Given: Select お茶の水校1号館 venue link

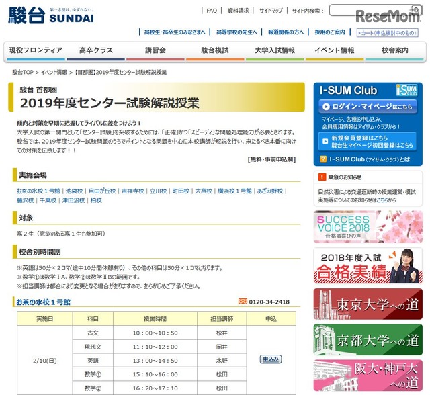Looking at the screenshot, I should click(38, 191).
